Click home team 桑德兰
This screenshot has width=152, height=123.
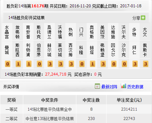coord(49,32)
